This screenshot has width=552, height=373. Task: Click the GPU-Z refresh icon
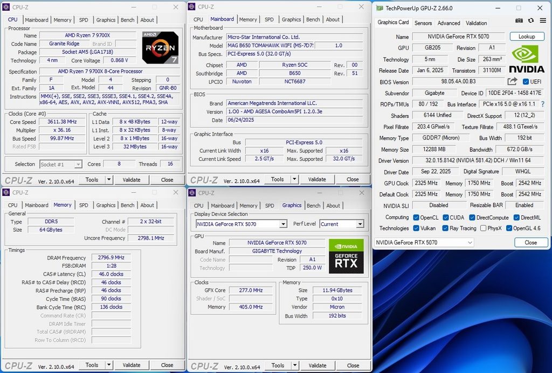531,21
